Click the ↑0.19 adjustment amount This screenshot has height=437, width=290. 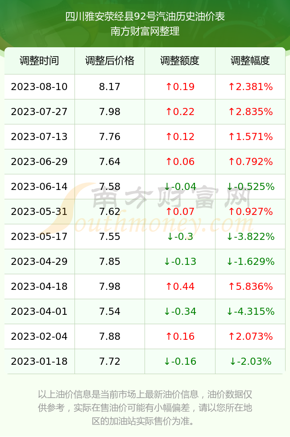(180, 87)
